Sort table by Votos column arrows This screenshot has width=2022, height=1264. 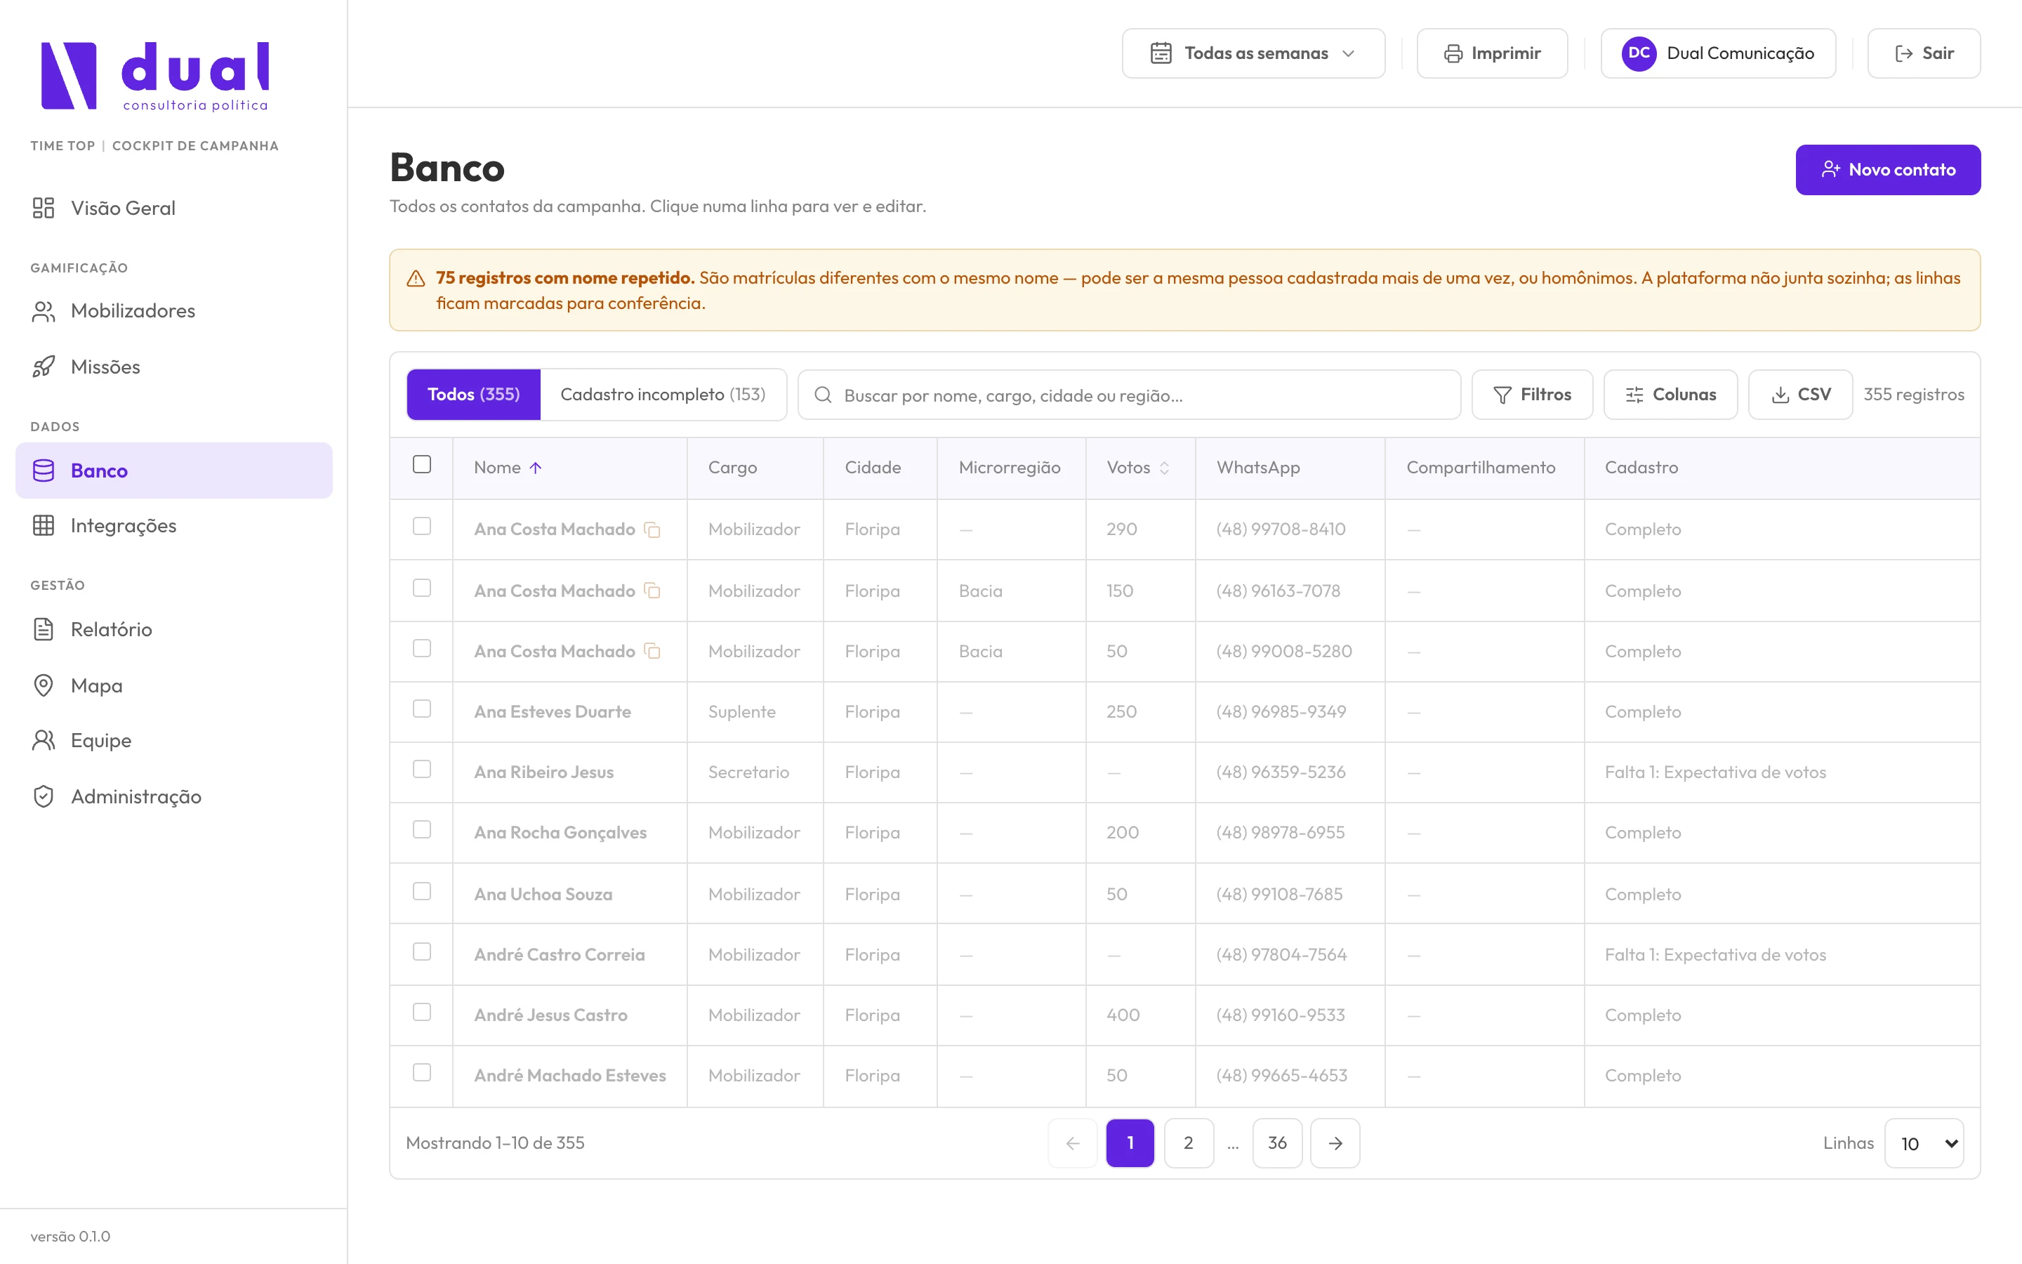[x=1164, y=468]
